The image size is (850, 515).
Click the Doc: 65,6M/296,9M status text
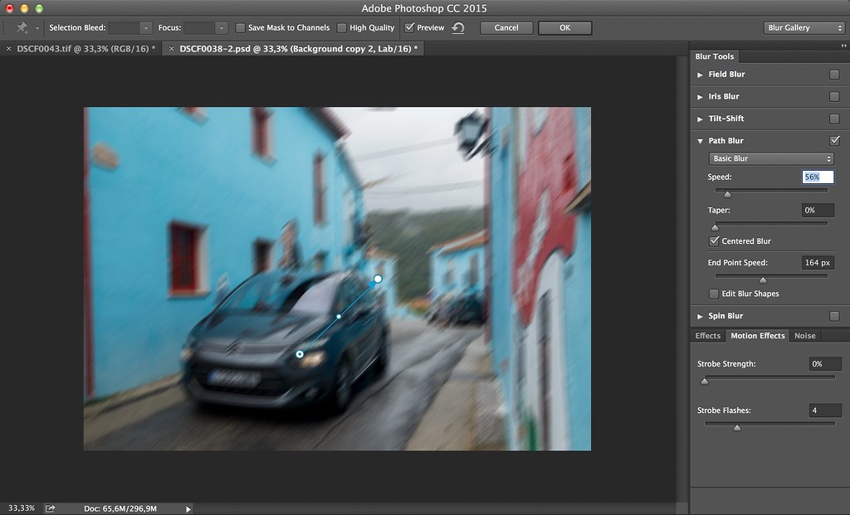coord(120,508)
